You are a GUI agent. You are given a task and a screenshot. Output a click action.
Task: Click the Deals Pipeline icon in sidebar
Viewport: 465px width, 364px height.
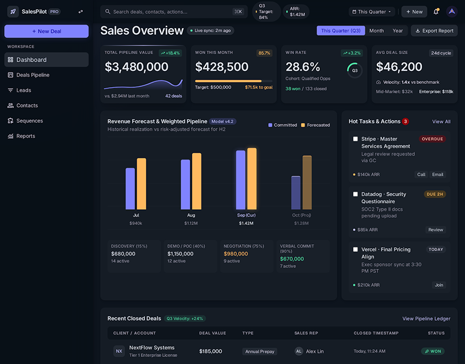pos(10,75)
